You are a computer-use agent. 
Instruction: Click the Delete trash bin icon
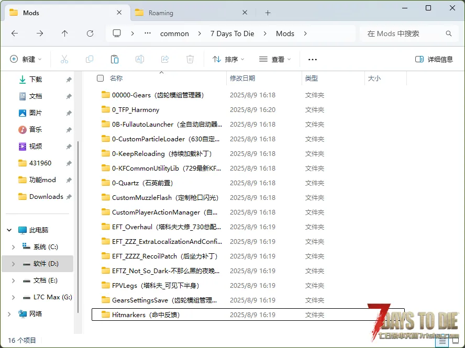(x=190, y=59)
